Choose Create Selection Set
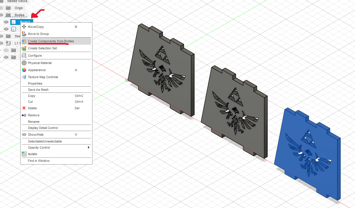Screen dimensions: 355x208 pos(56,48)
